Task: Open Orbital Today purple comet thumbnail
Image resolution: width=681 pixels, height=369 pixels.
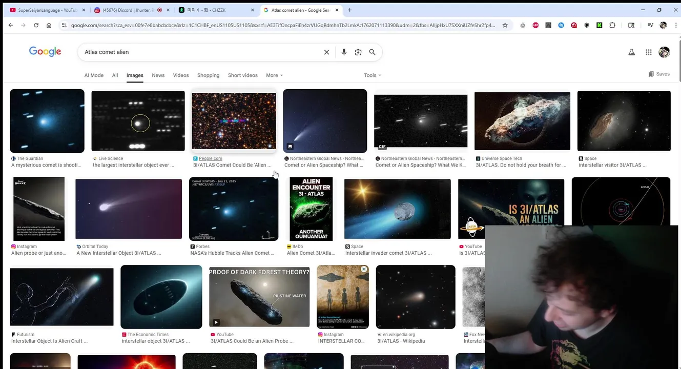Action: pyautogui.click(x=129, y=209)
